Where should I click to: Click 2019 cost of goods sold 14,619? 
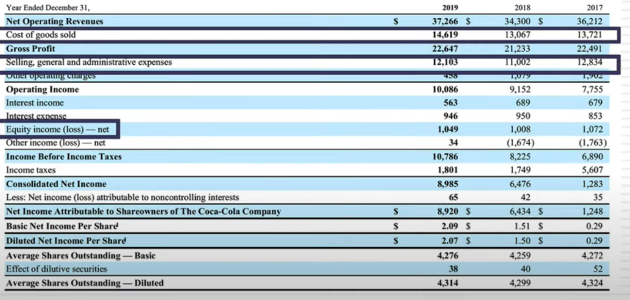[445, 35]
